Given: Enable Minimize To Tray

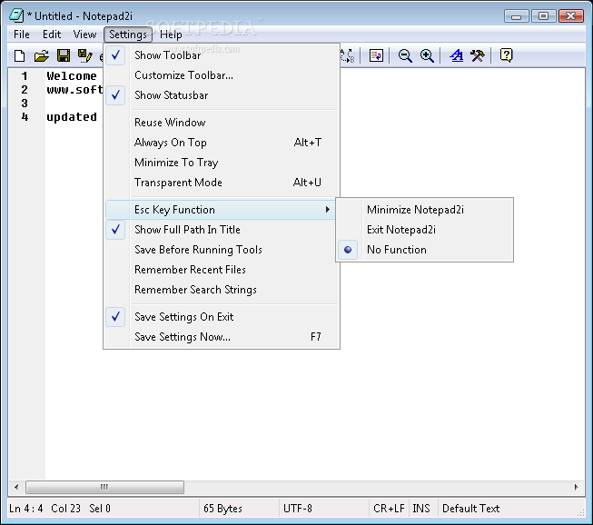Looking at the screenshot, I should pyautogui.click(x=222, y=163).
